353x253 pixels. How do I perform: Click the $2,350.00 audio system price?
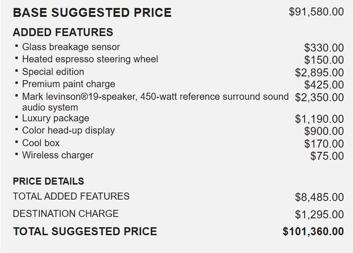pyautogui.click(x=319, y=97)
